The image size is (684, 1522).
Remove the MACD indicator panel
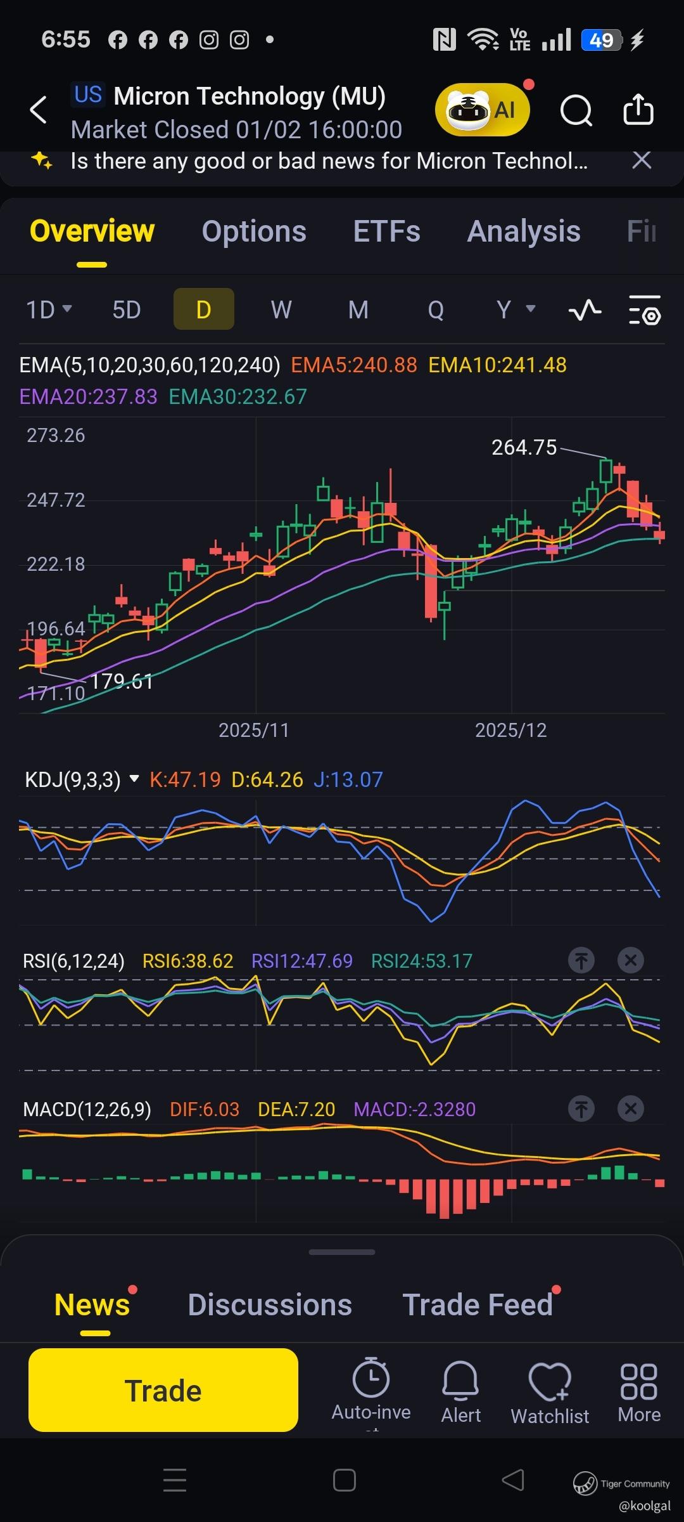coord(631,1109)
